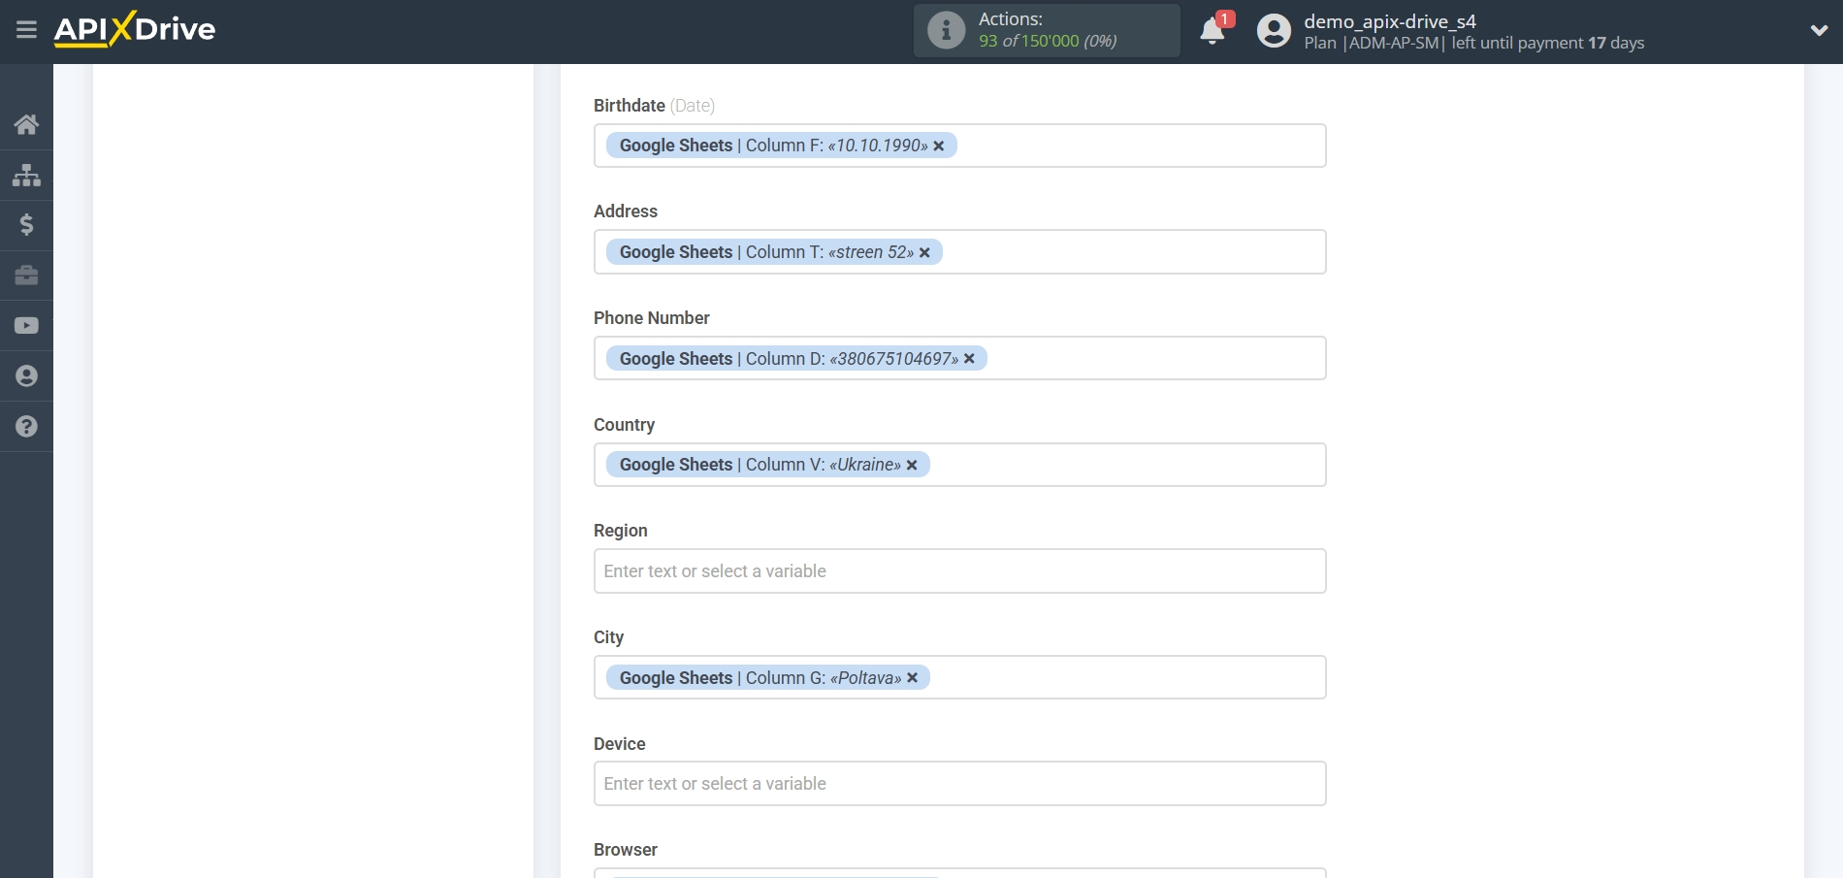Remove Column D variable from Phone Number
This screenshot has height=878, width=1843.
point(969,359)
